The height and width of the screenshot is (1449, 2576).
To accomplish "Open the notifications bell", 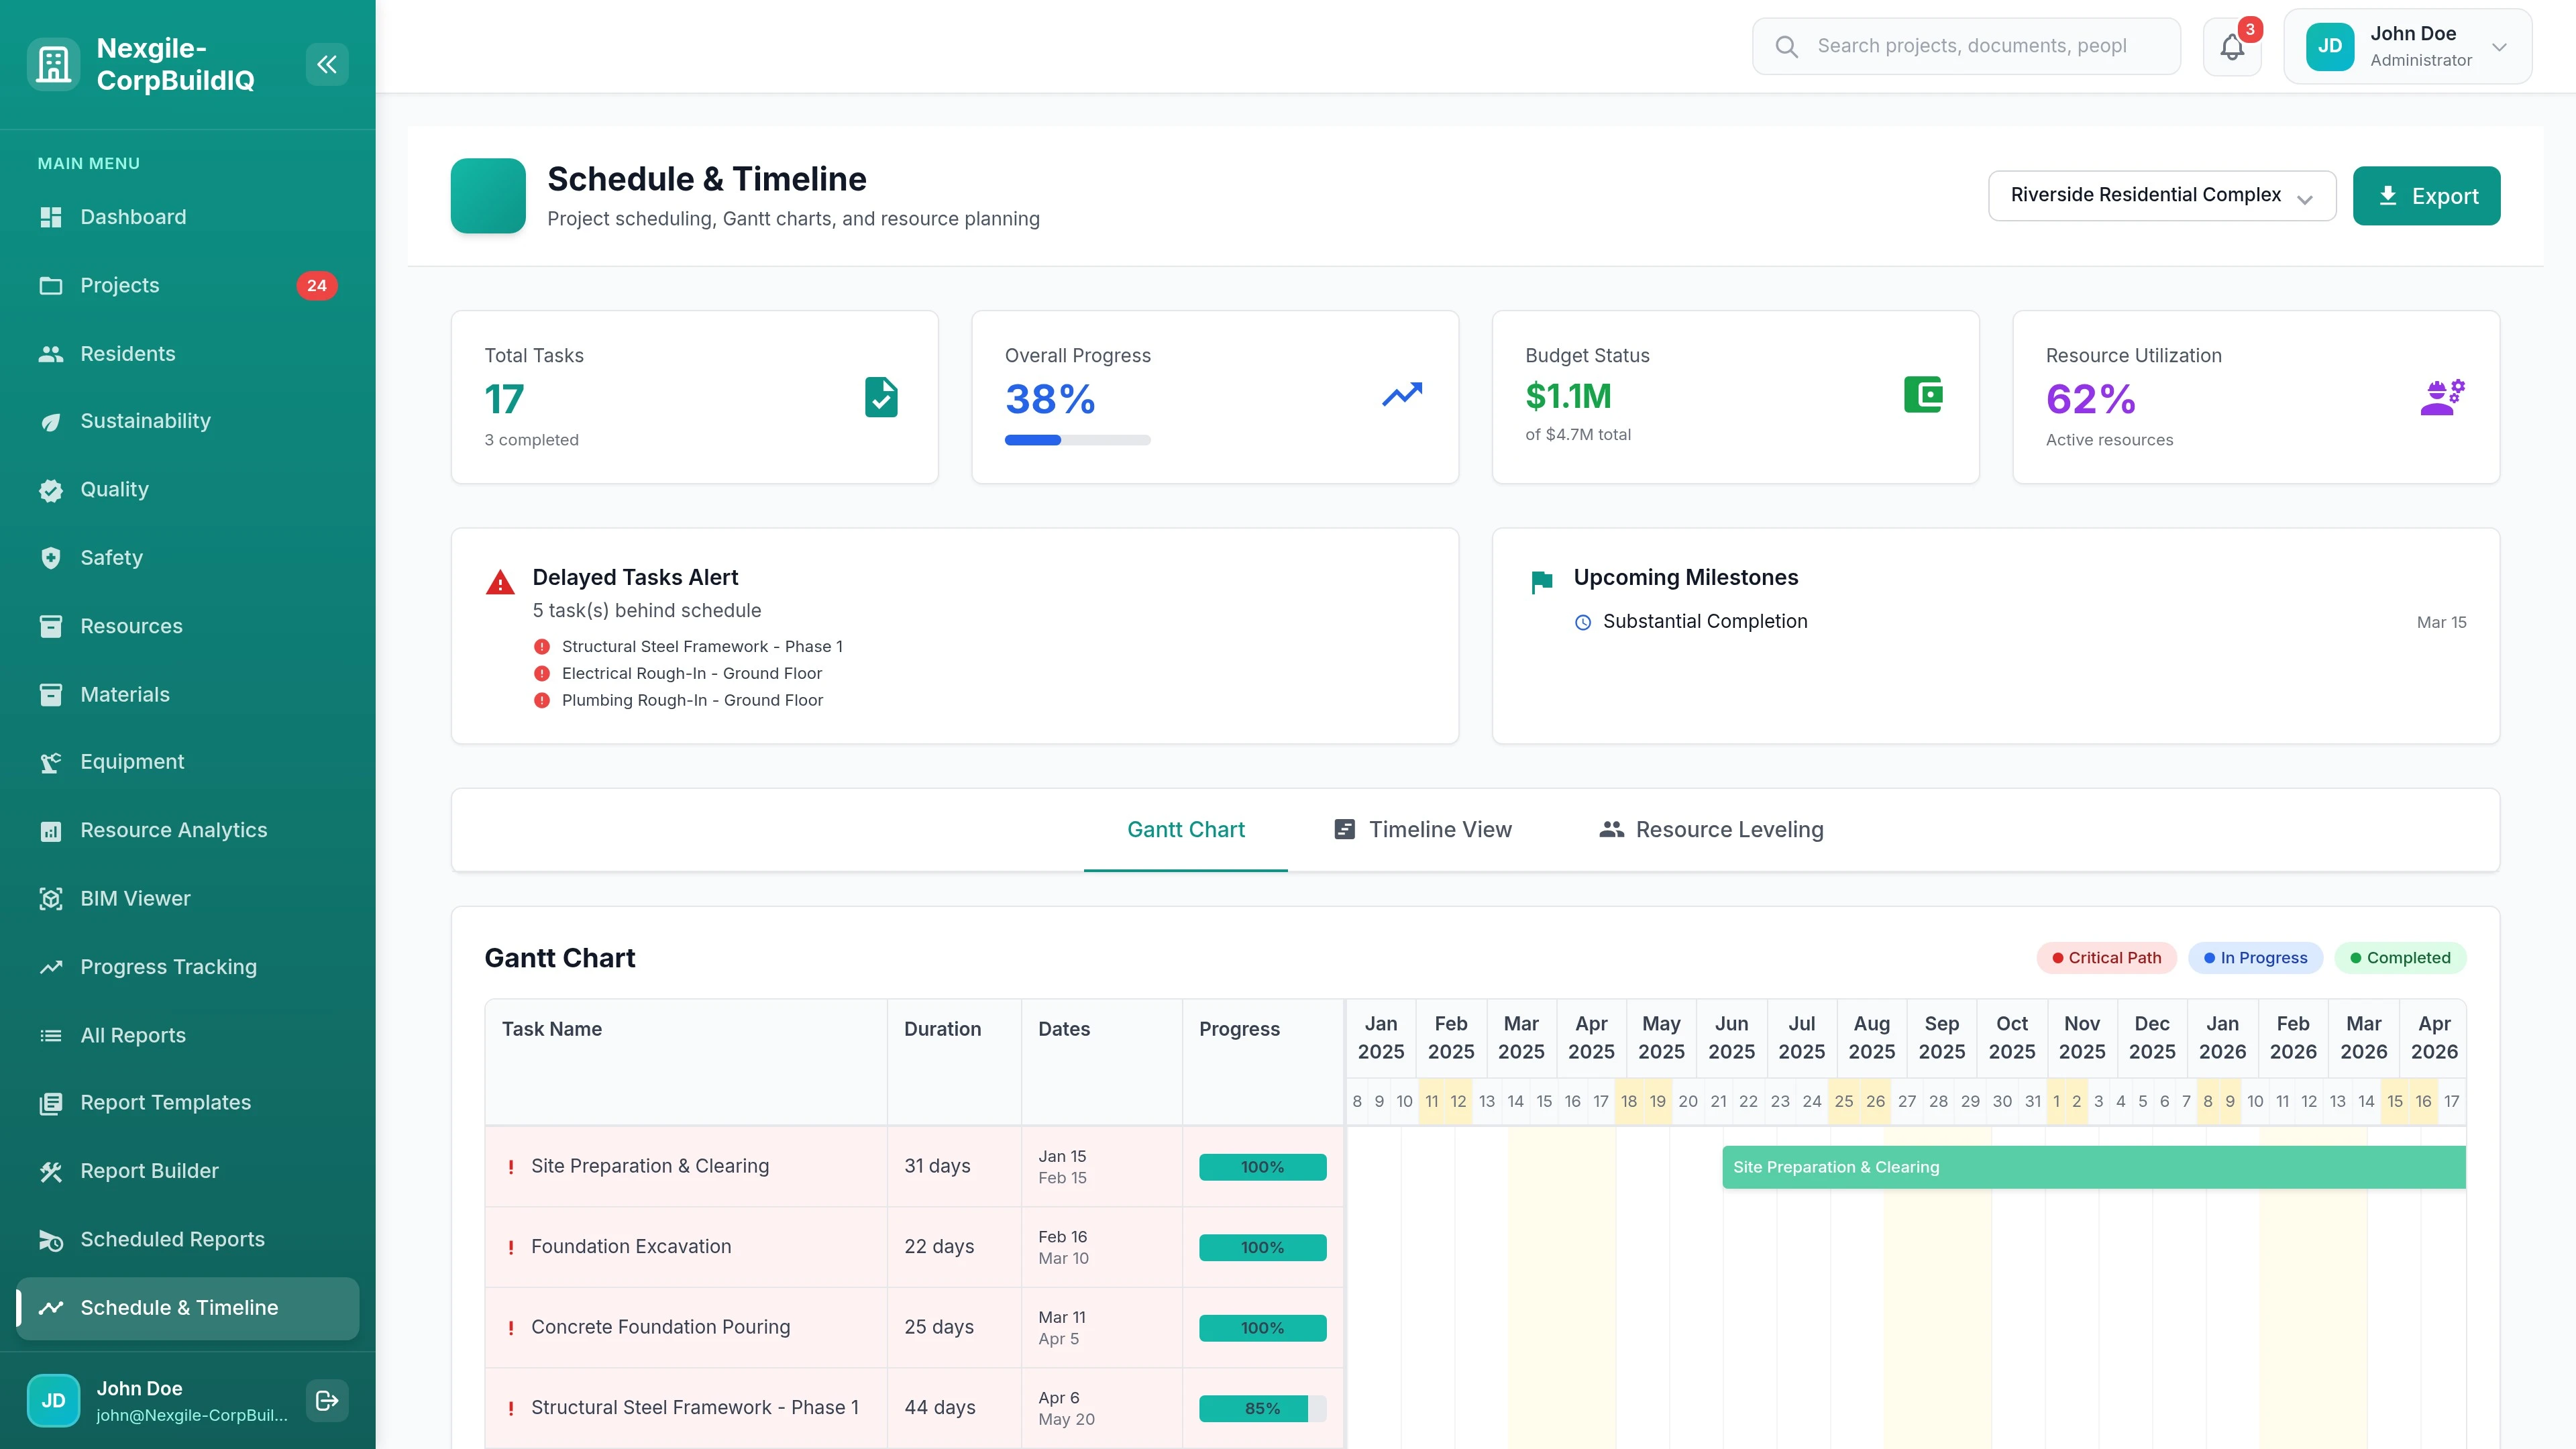I will coord(2231,46).
